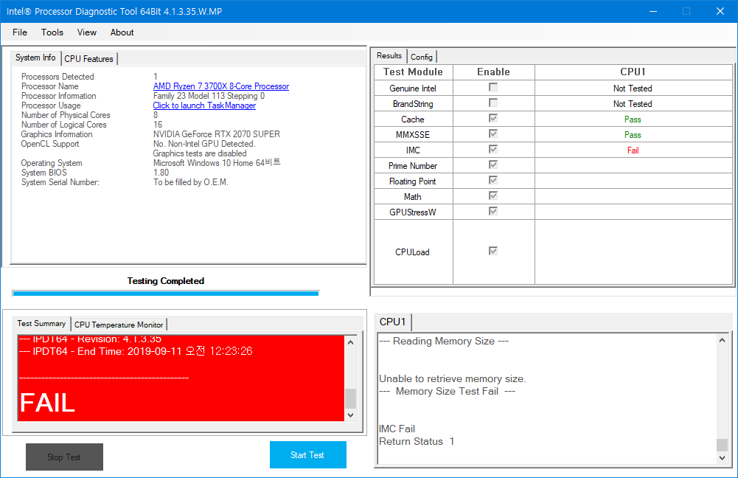Click the AMD Ryzen 7 3700X processor link
The height and width of the screenshot is (478, 738).
220,86
